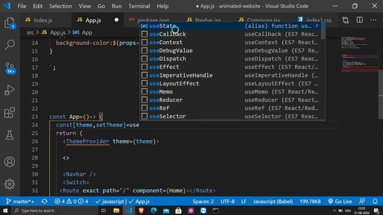The width and height of the screenshot is (383, 215).
Task: Open the master* branch picker
Action: click(20, 201)
